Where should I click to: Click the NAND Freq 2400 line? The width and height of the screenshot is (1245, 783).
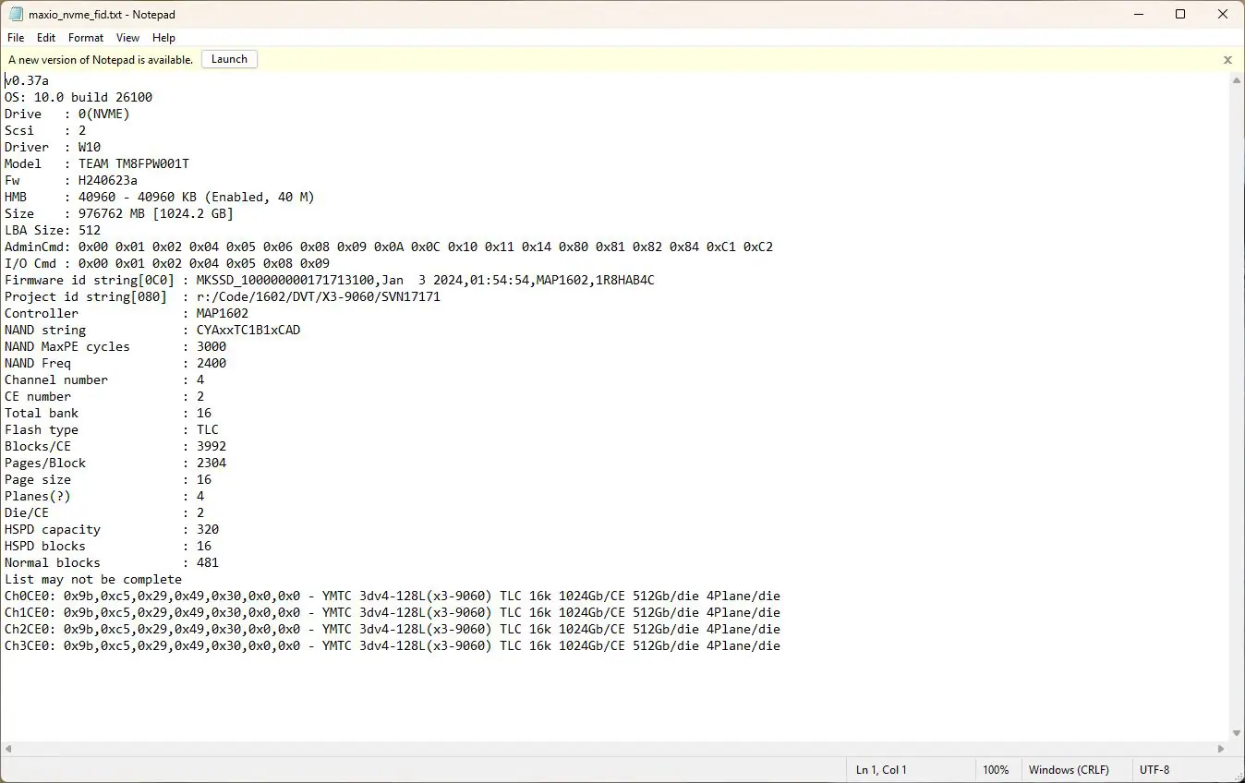(x=115, y=363)
